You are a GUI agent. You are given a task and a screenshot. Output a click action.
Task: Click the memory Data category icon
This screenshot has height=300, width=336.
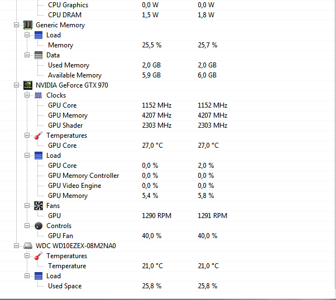pyautogui.click(x=38, y=55)
